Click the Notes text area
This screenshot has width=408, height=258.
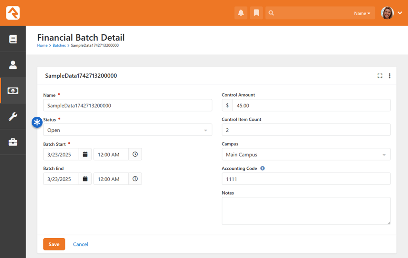coord(306,211)
